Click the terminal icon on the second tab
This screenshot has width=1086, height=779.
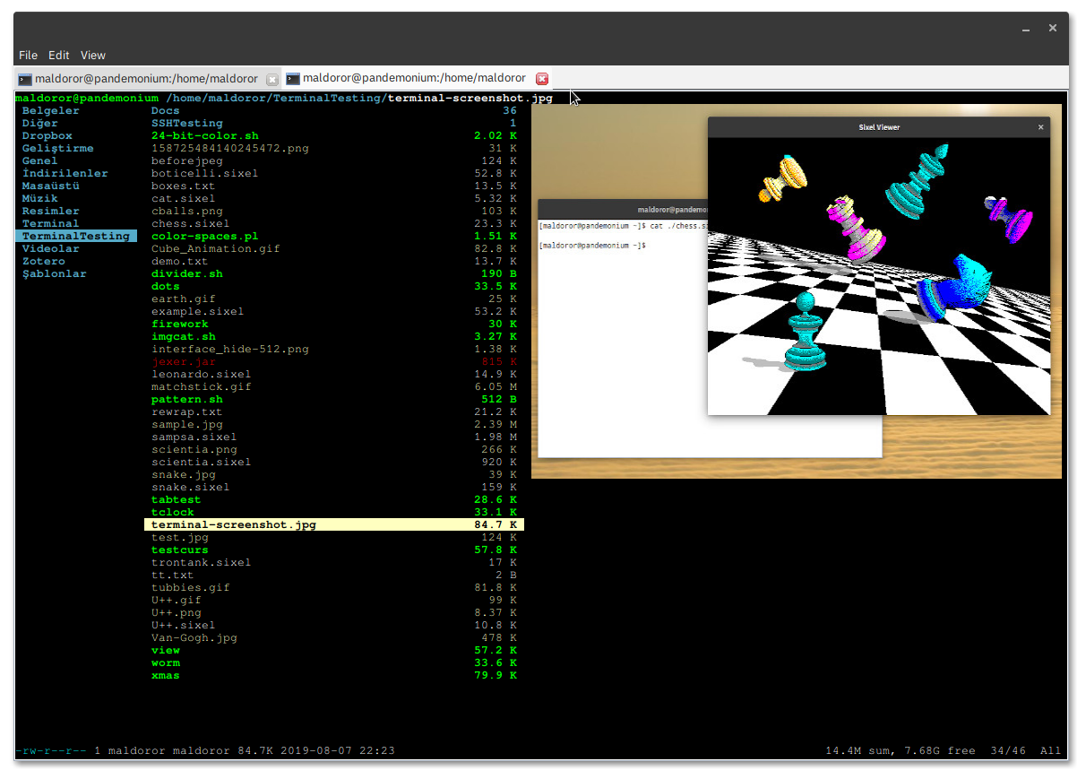point(293,79)
